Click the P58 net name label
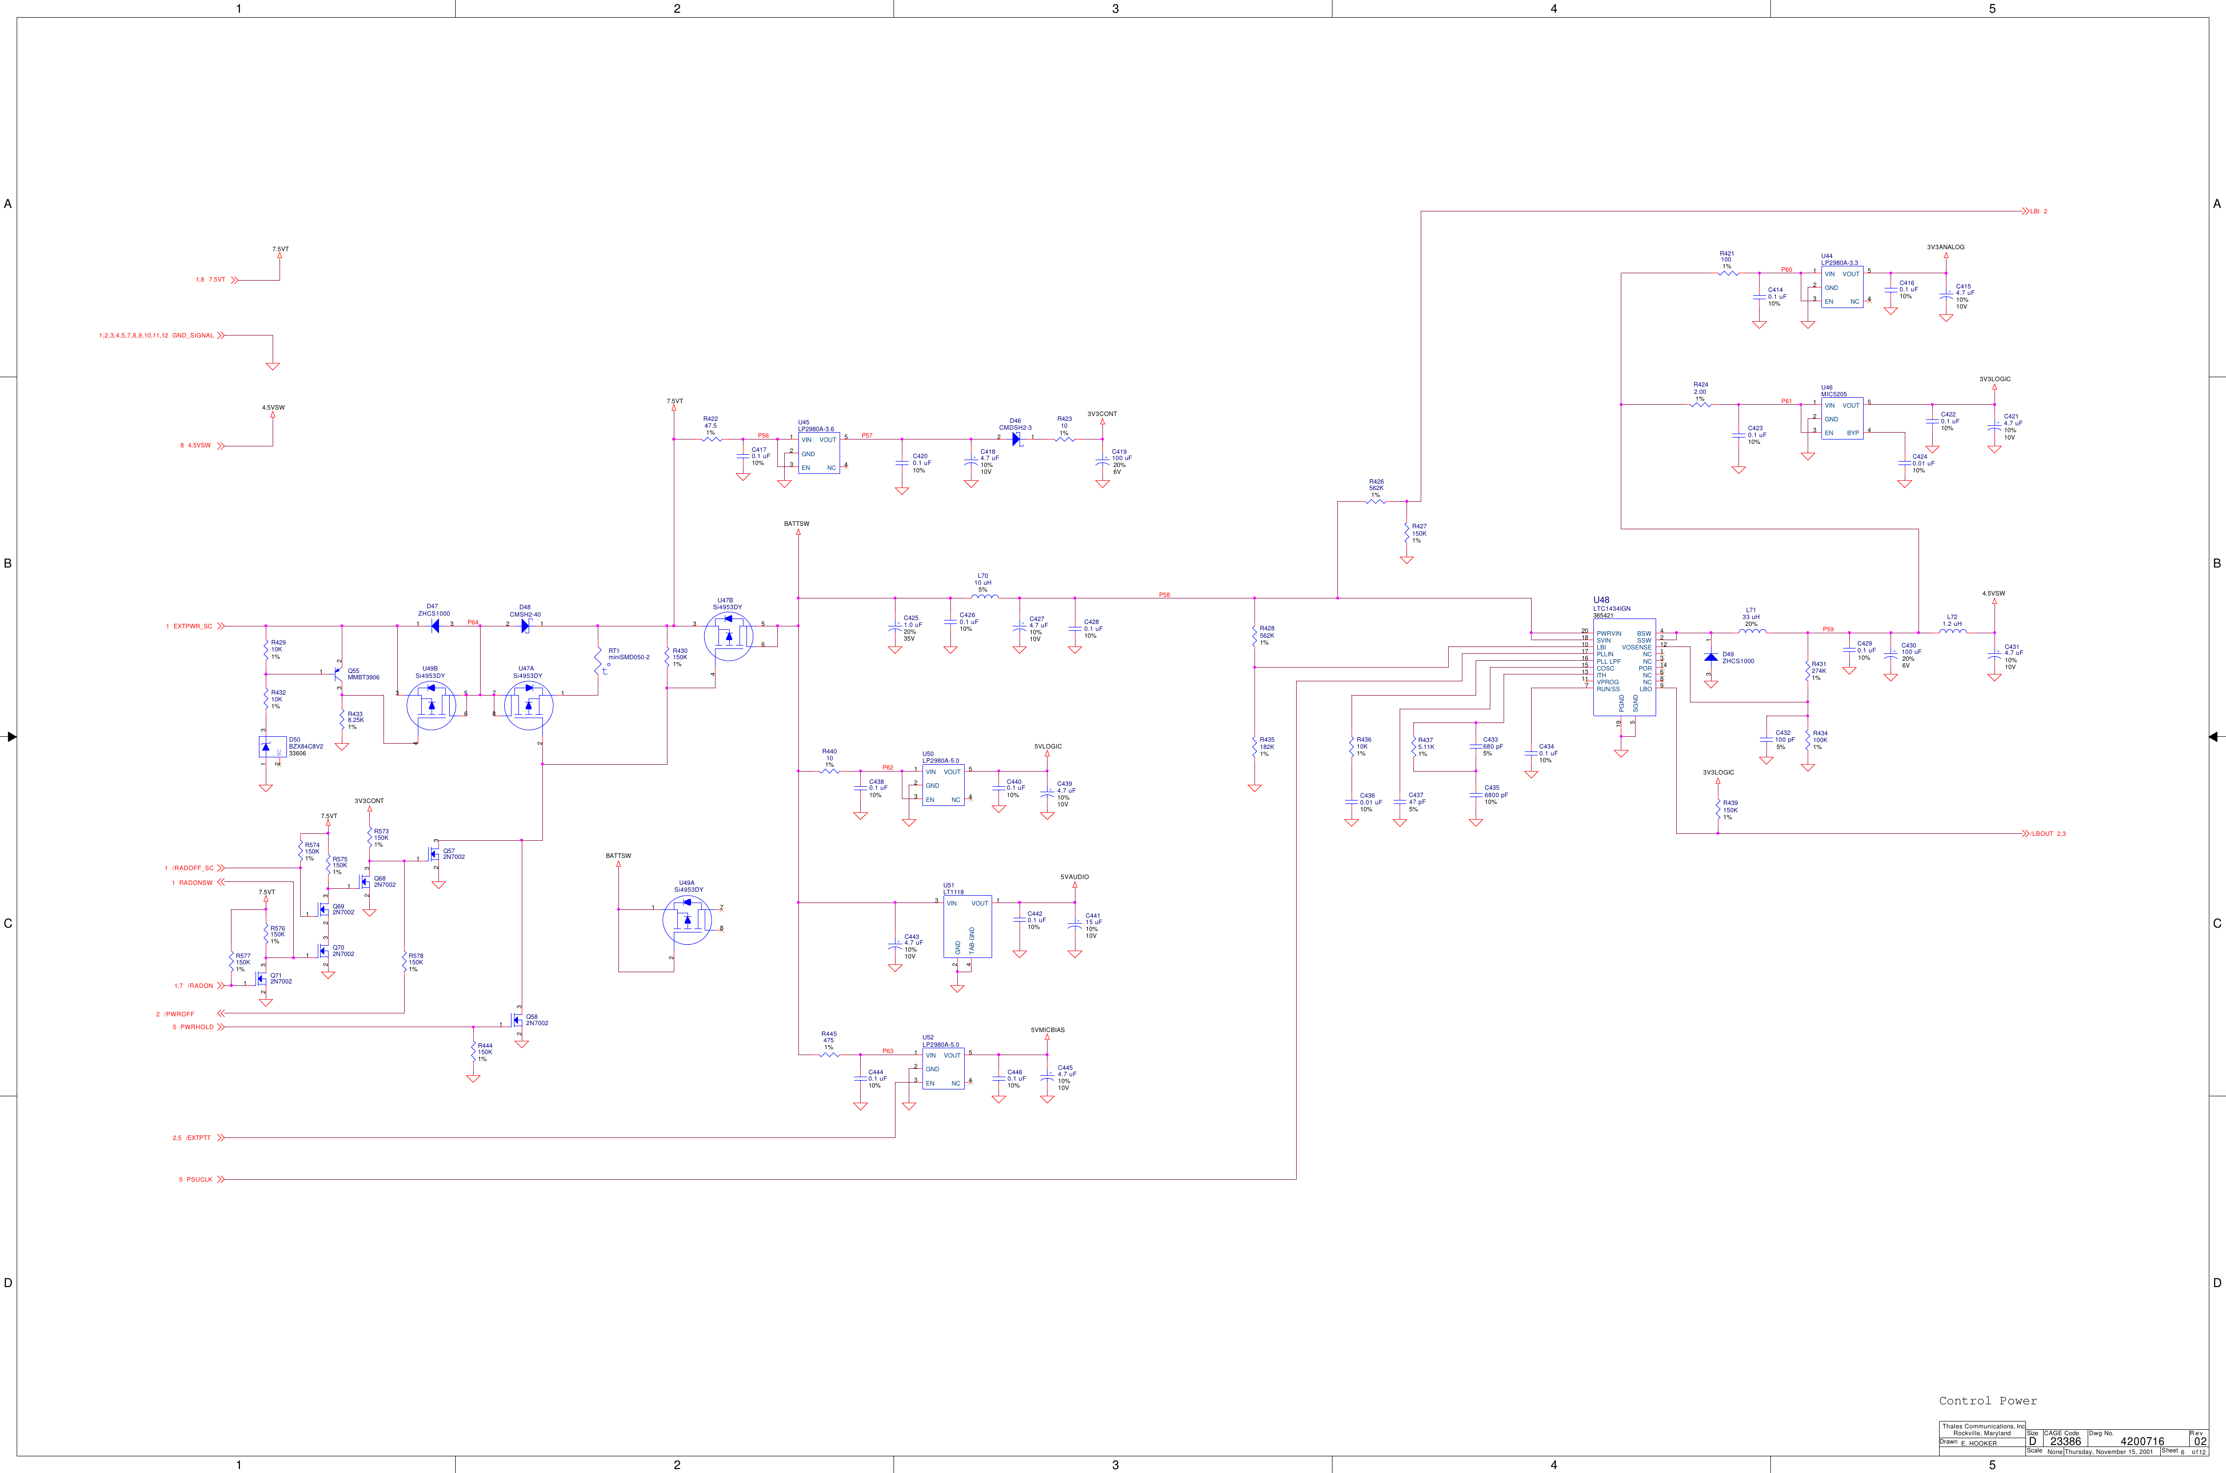 click(x=1164, y=594)
